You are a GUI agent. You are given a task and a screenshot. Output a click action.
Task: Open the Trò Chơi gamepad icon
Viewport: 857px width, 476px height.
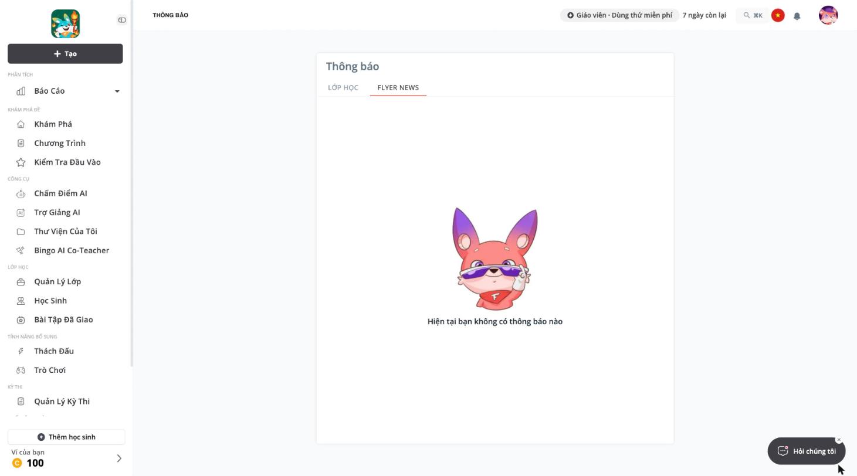pos(21,370)
